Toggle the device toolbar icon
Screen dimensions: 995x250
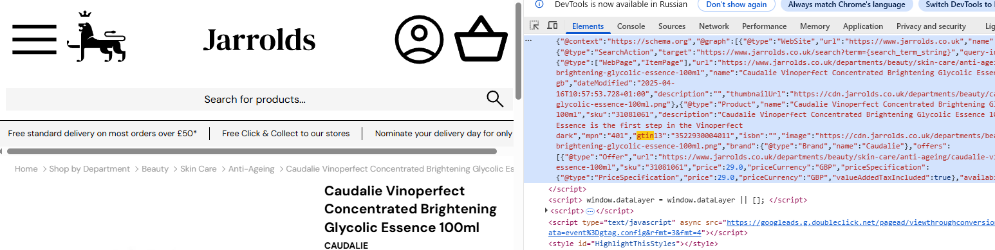(x=552, y=26)
